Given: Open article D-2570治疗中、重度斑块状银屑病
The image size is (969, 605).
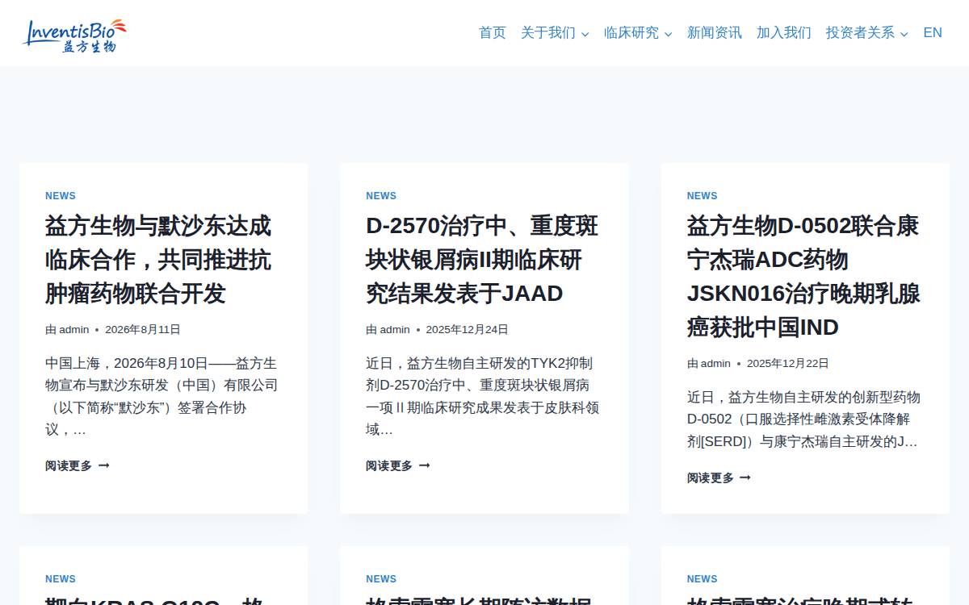Looking at the screenshot, I should (x=482, y=260).
